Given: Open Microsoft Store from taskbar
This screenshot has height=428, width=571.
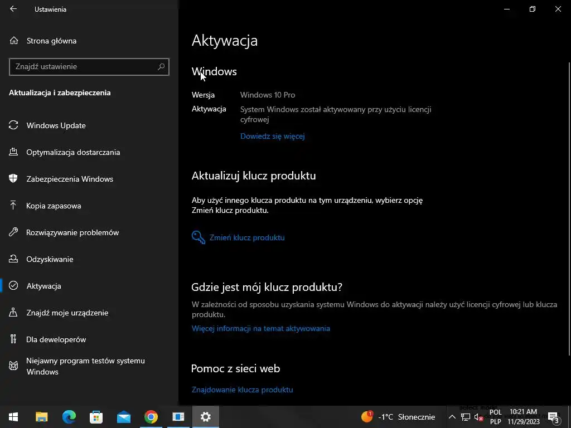Looking at the screenshot, I should tap(96, 417).
